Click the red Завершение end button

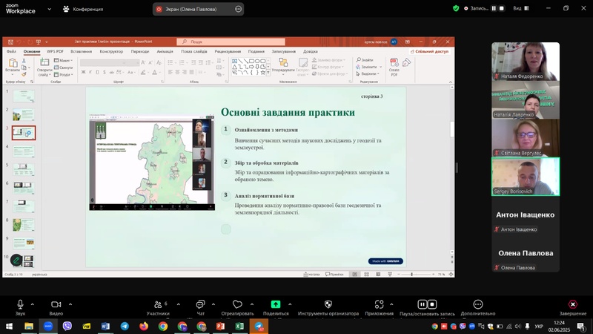572,304
